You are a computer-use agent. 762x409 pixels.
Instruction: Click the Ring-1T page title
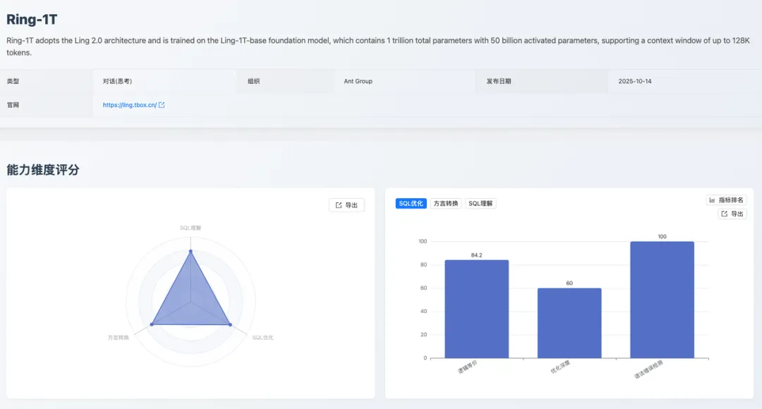point(31,18)
